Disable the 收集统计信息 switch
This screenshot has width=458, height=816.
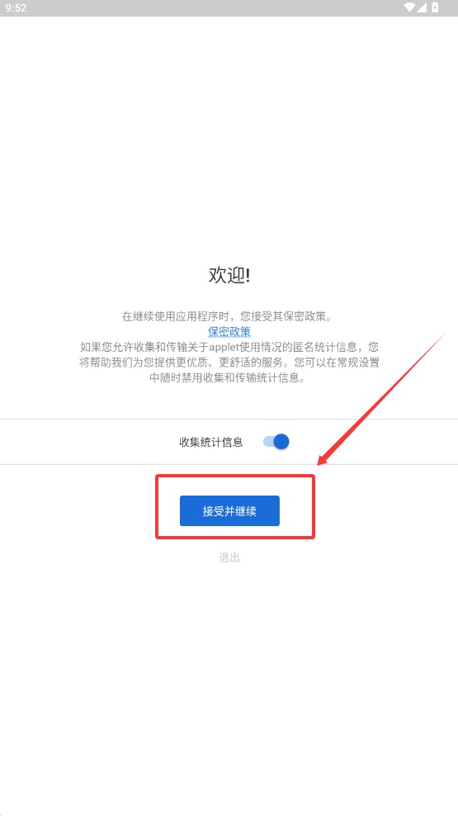[x=276, y=442]
